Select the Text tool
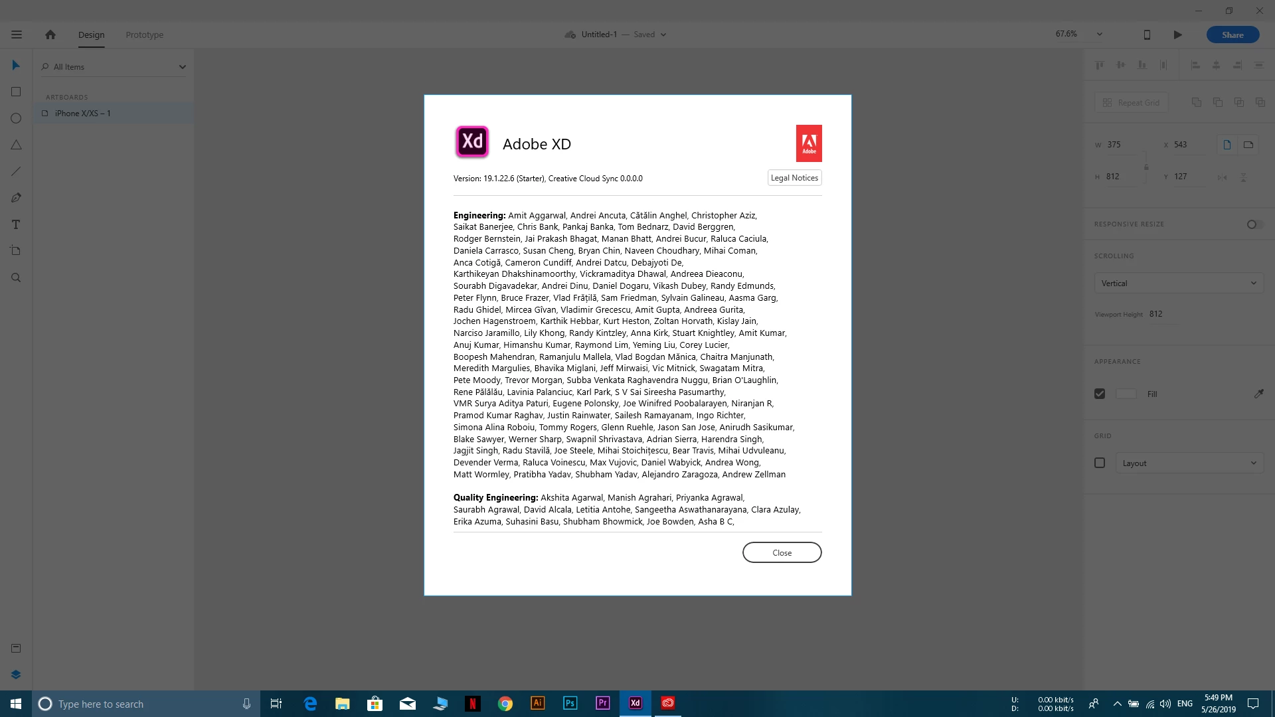This screenshot has width=1275, height=717. tap(16, 224)
